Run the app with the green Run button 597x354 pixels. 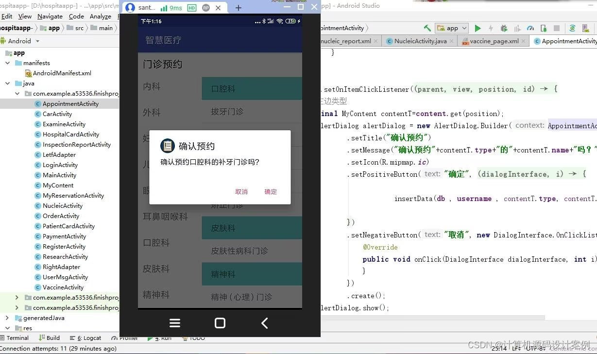478,28
